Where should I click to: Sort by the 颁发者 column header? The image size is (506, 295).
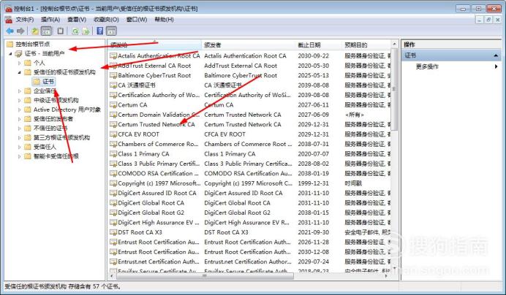(248, 45)
